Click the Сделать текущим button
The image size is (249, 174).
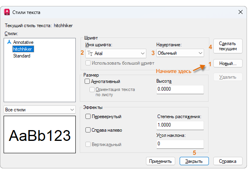pyautogui.click(x=228, y=46)
